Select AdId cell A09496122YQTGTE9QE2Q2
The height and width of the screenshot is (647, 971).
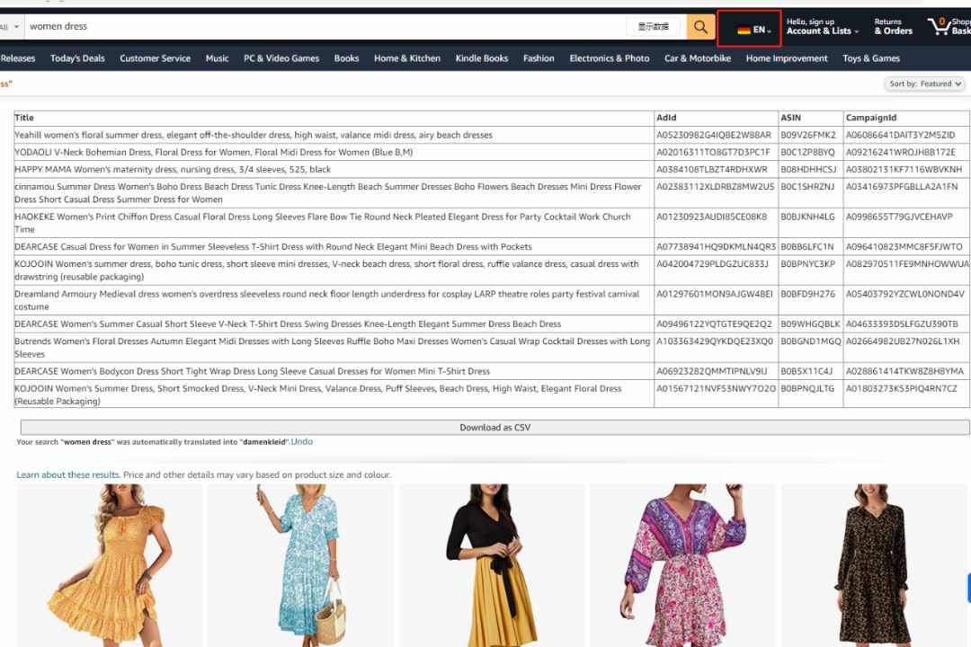tap(714, 323)
